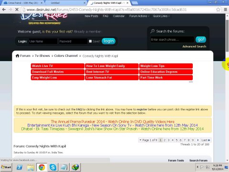Go to page 2 of threads

(x=165, y=140)
